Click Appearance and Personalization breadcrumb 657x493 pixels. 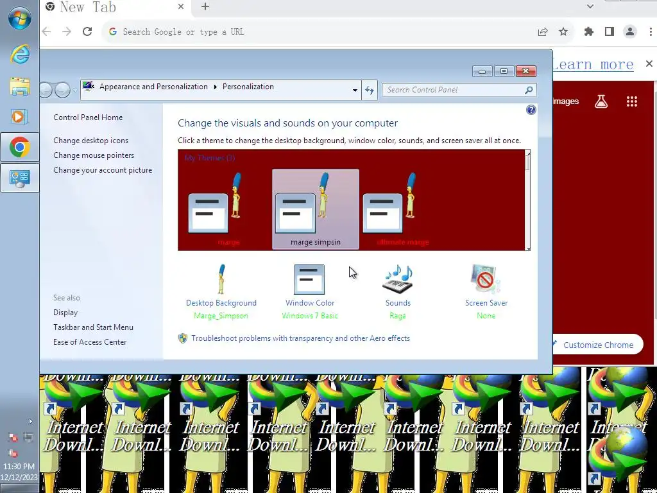click(153, 87)
